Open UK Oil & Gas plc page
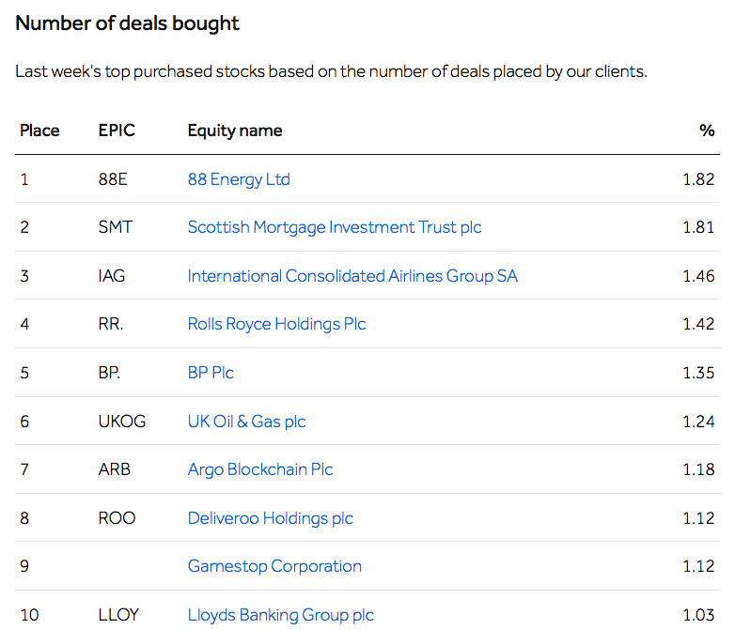This screenshot has height=630, width=735. click(x=246, y=422)
